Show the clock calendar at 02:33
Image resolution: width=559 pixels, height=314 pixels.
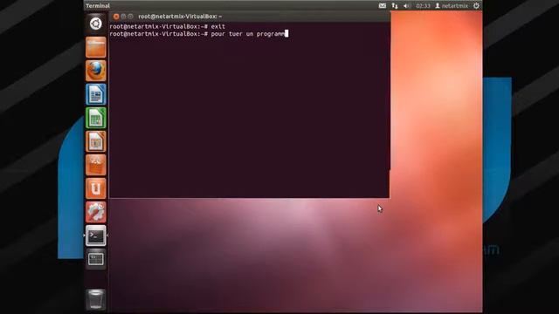click(x=423, y=6)
